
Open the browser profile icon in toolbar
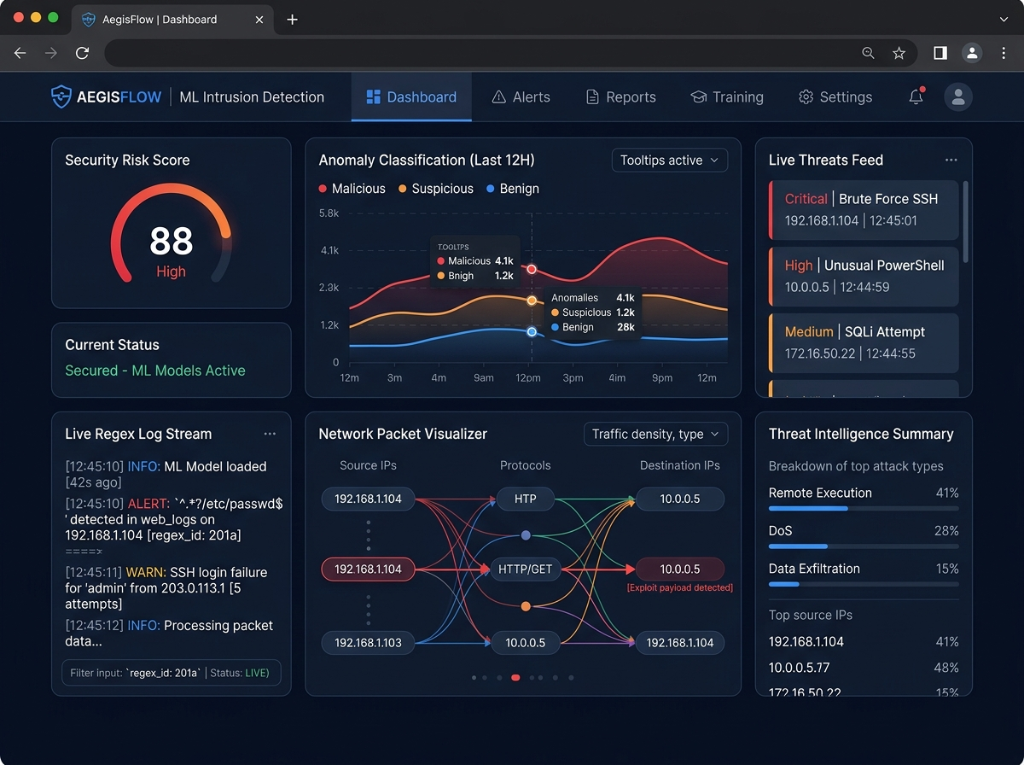pyautogui.click(x=972, y=53)
